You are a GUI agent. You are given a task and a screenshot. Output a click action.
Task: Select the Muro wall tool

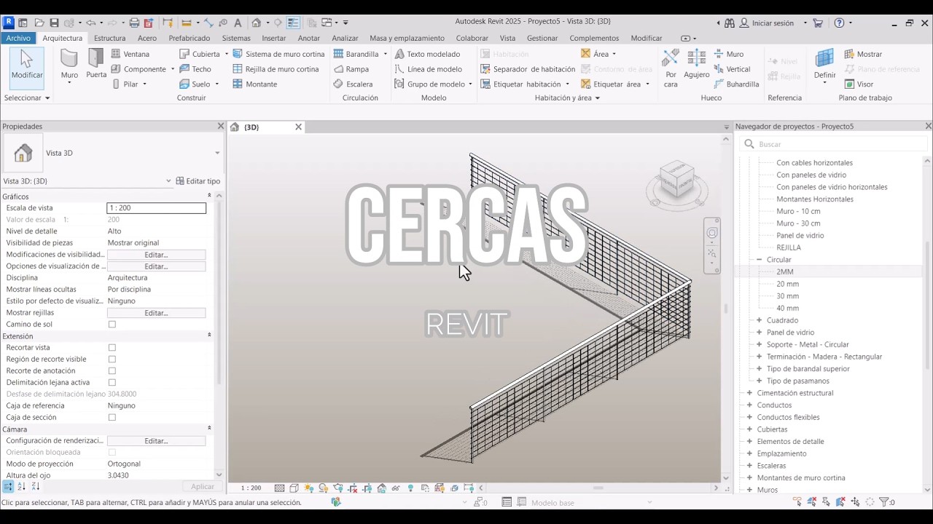69,67
